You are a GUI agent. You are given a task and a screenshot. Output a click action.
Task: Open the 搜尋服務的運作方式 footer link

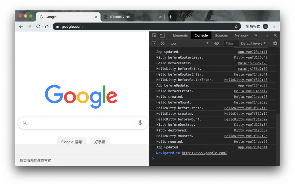pyautogui.click(x=35, y=161)
